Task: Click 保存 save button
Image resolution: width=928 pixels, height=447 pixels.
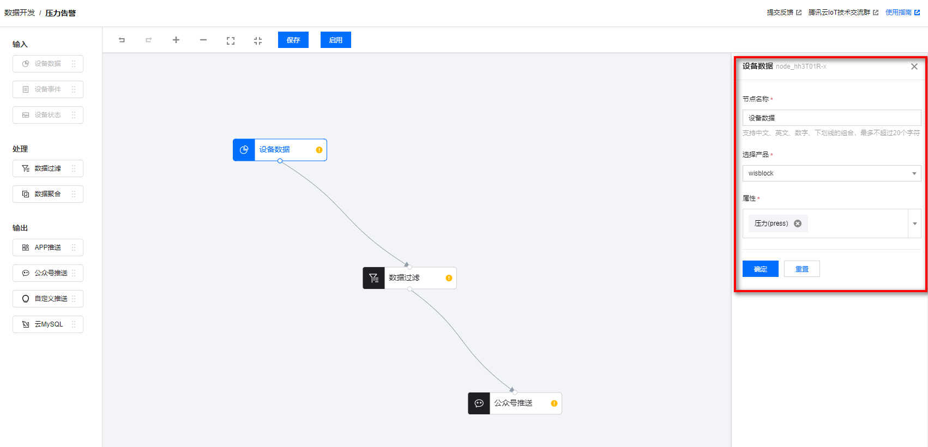Action: point(293,40)
